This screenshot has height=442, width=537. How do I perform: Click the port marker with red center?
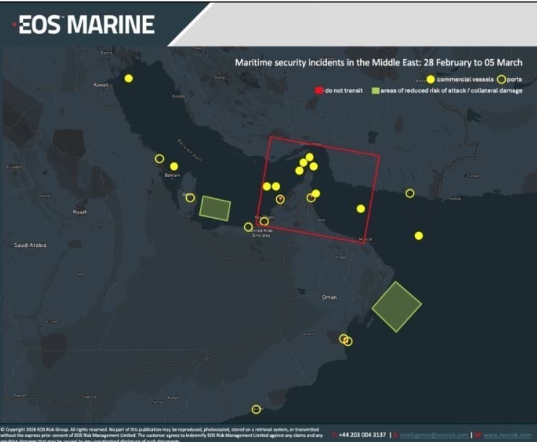[x=280, y=199]
